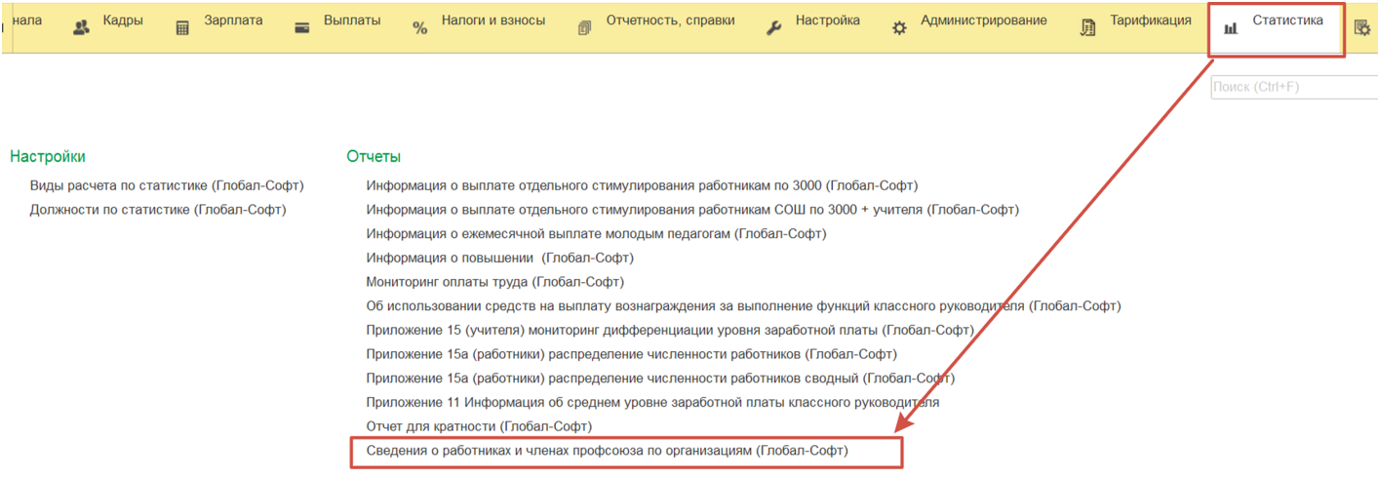Open Информация о повышении report
The image size is (1378, 479).
click(x=499, y=258)
